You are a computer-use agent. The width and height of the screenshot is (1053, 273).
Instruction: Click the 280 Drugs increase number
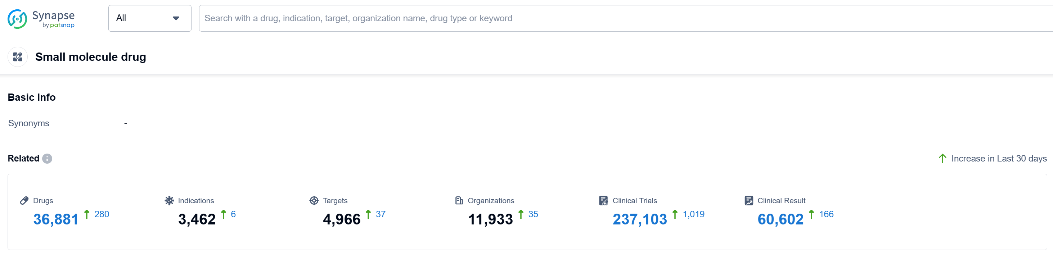point(102,214)
